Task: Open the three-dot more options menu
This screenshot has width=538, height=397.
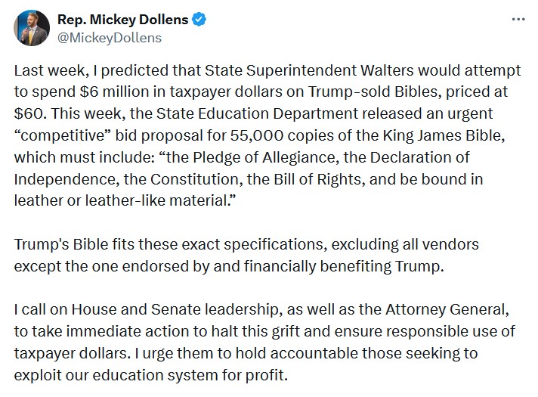Action: [x=518, y=20]
